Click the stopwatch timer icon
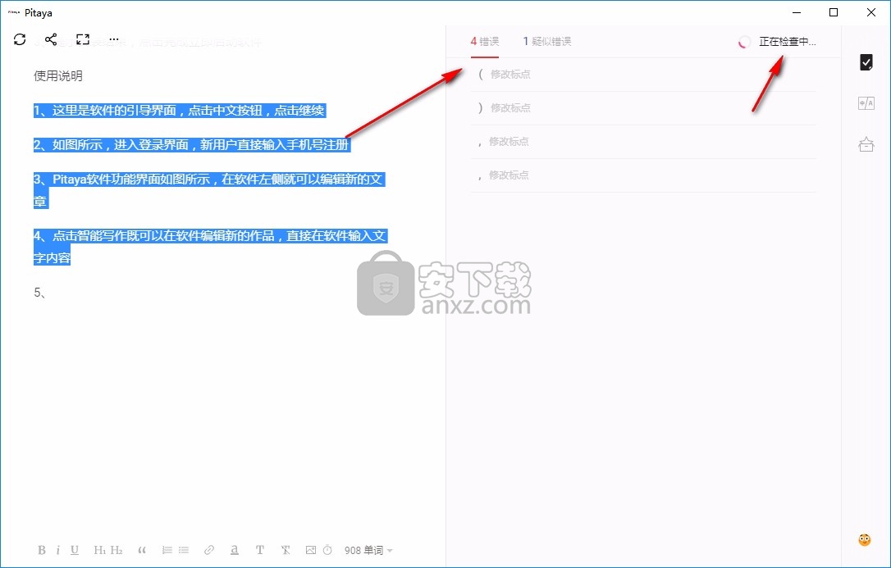 click(327, 550)
